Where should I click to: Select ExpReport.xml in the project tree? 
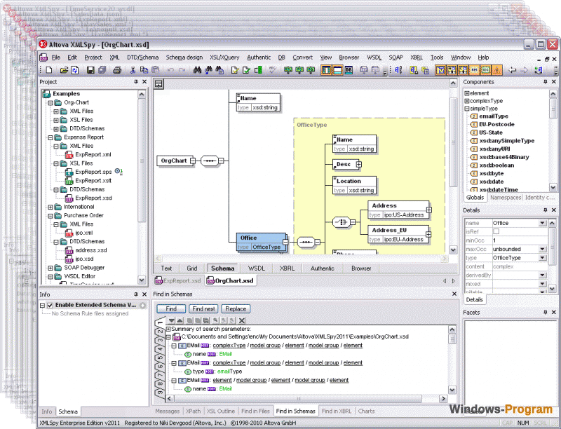(x=93, y=155)
